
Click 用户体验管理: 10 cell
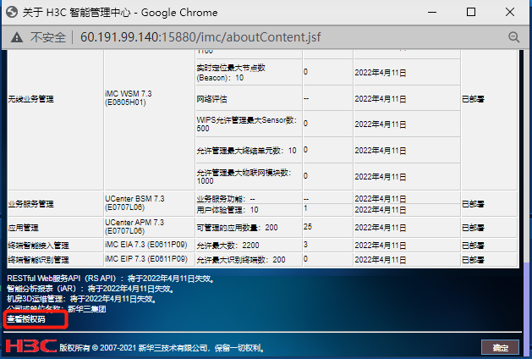point(249,210)
